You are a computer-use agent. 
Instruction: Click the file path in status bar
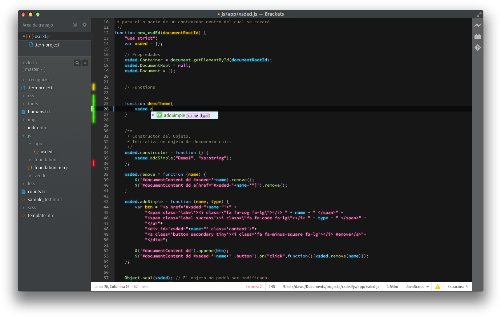coord(331,286)
